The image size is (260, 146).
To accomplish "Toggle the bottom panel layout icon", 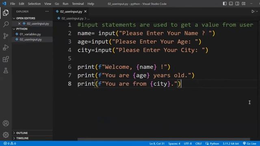I will click(x=231, y=4).
